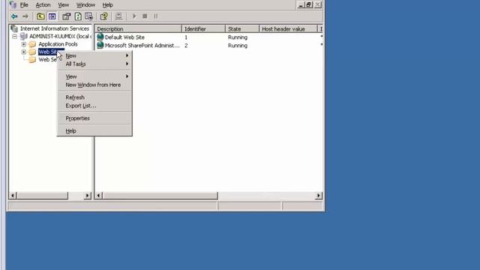This screenshot has width=480, height=270.
Task: Open Properties via the toolbar icon
Action: [x=67, y=16]
